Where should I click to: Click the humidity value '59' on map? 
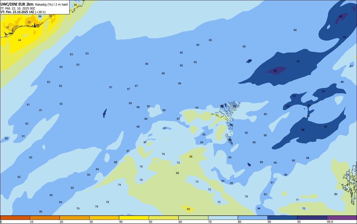[x=188, y=209]
